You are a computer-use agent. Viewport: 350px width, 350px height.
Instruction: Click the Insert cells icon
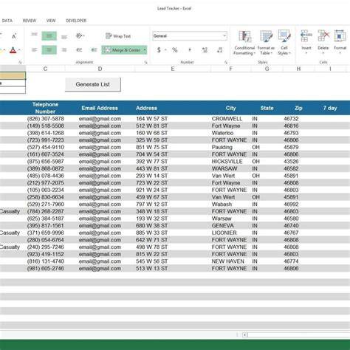[306, 41]
